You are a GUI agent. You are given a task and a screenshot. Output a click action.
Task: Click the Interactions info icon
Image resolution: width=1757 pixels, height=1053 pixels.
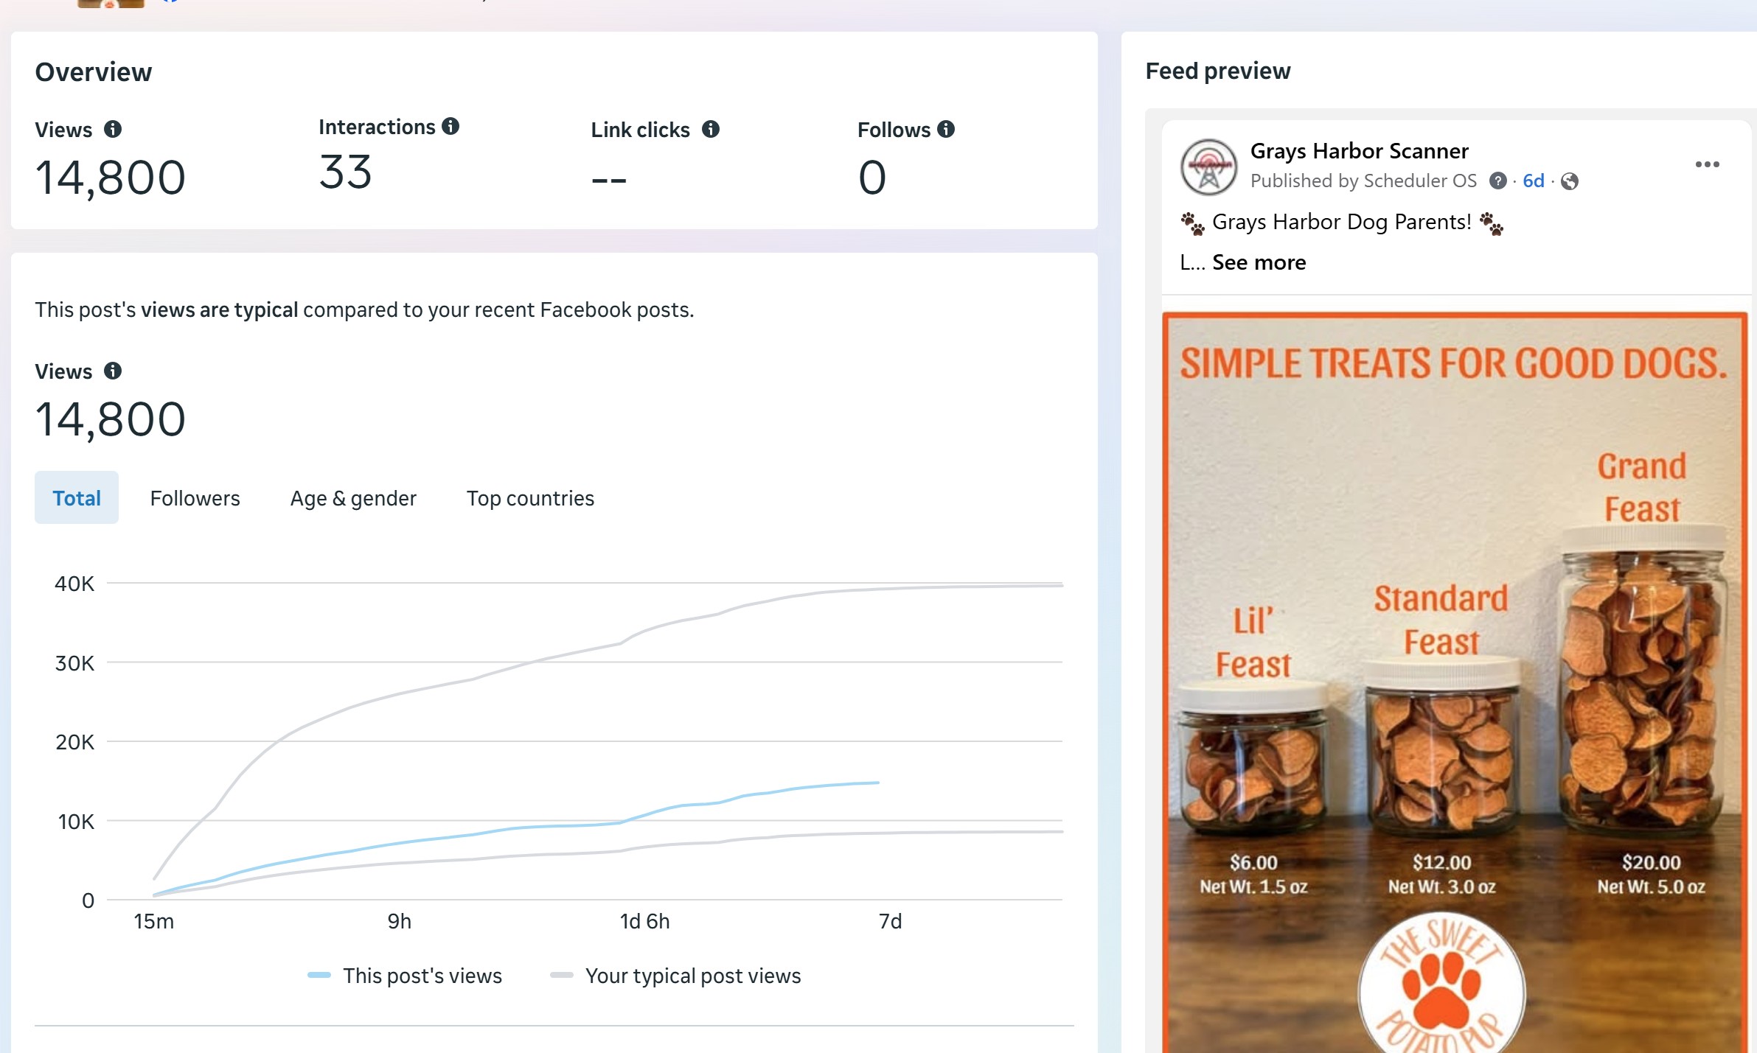450,126
